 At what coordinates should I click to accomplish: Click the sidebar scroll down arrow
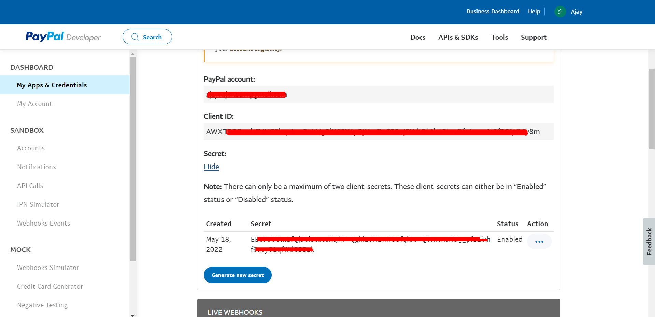pos(133,315)
